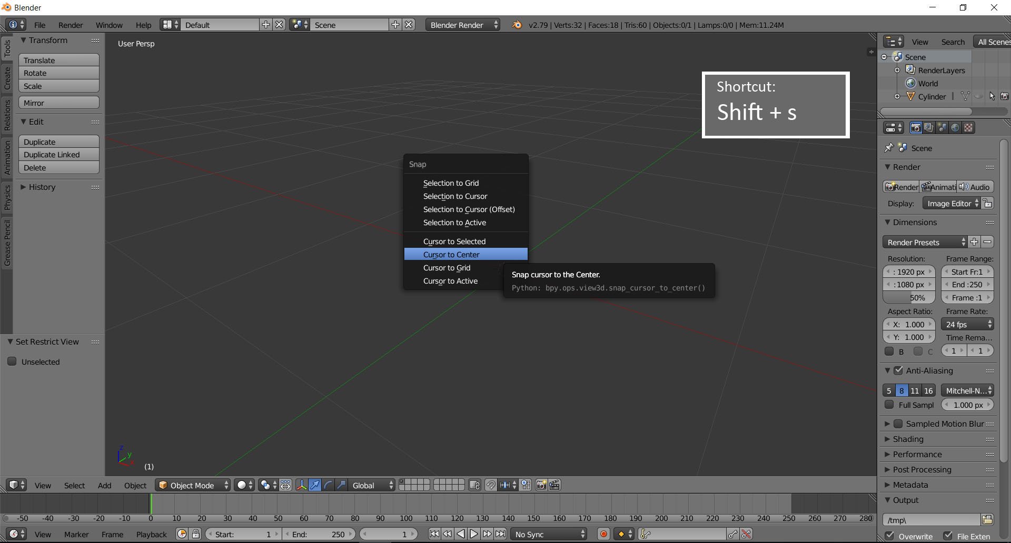Disable the Anti-Aliasing checkbox
The image size is (1011, 543).
(x=898, y=370)
